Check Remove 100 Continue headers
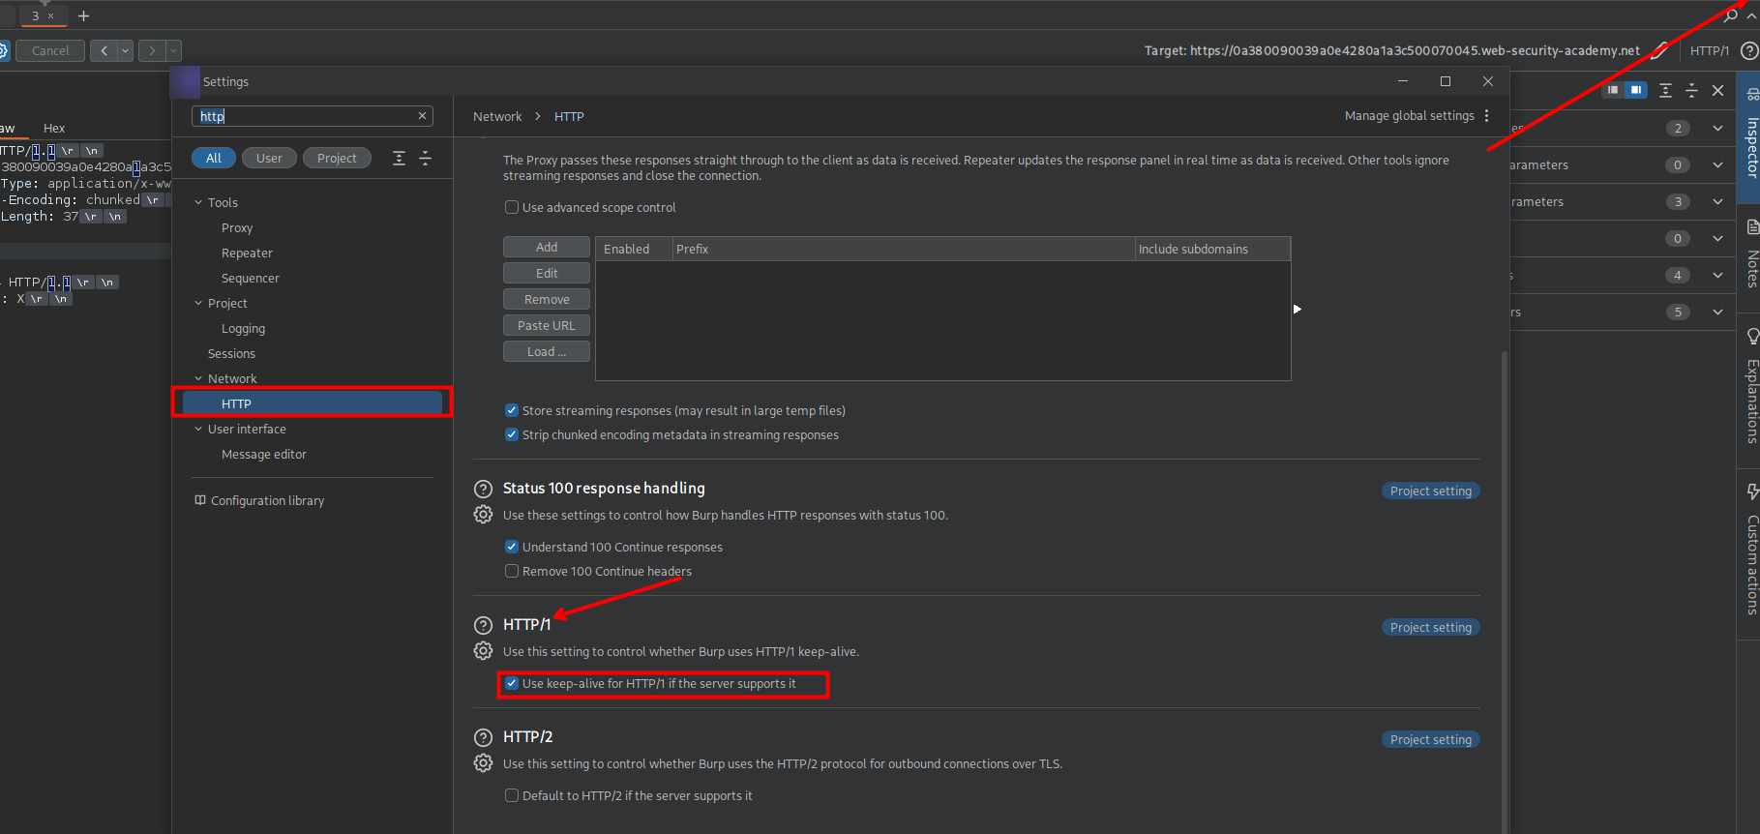 [x=512, y=572]
